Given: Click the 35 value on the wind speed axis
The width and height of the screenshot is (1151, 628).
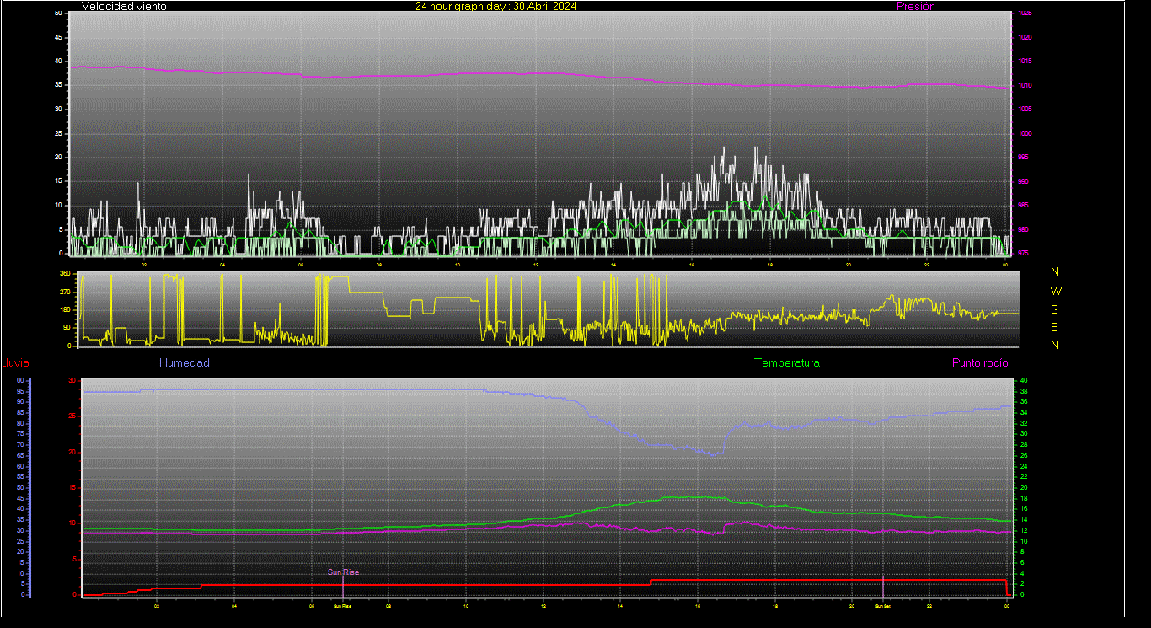Looking at the screenshot, I should click(57, 86).
